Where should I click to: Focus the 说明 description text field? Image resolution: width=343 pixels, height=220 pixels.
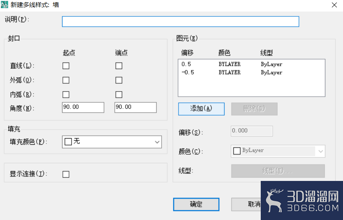[181, 21]
